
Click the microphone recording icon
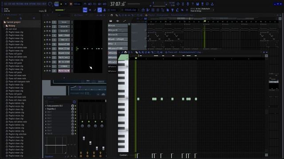click(x=188, y=4)
